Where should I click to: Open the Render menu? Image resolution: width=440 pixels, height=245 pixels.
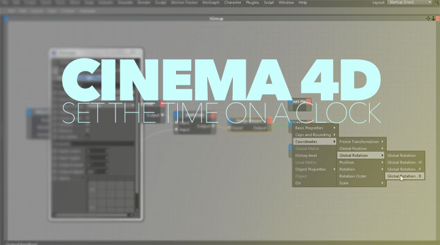tap(144, 2)
